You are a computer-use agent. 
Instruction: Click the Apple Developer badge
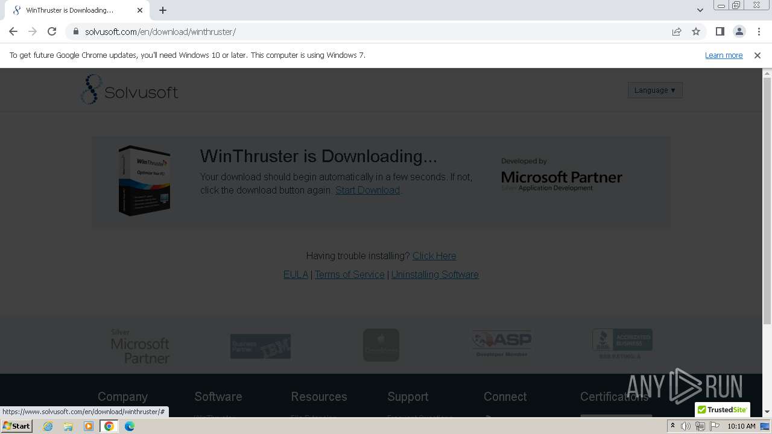tap(381, 345)
